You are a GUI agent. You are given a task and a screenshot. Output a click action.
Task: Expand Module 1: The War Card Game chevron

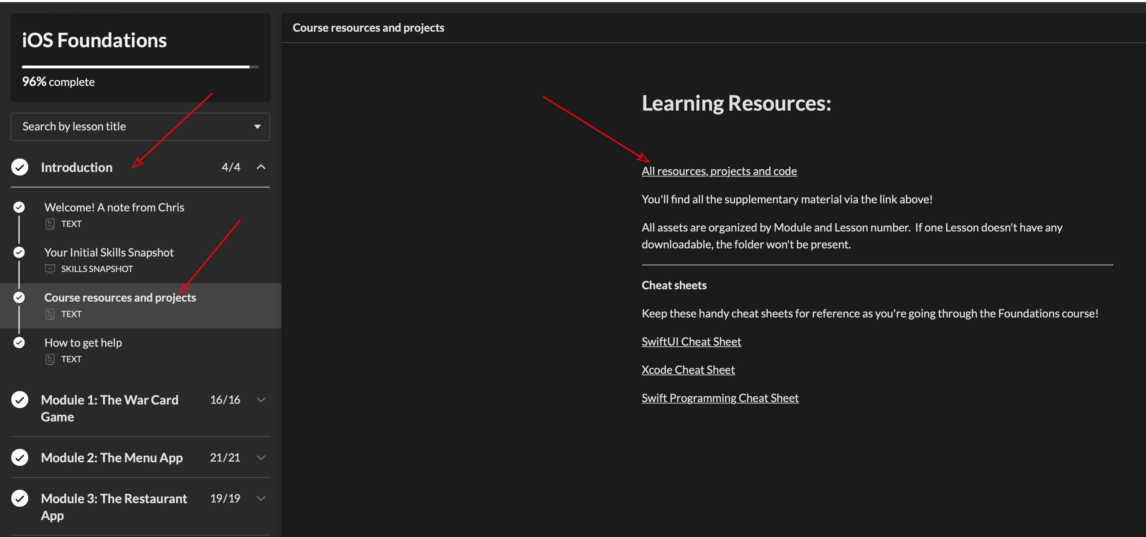(x=261, y=400)
